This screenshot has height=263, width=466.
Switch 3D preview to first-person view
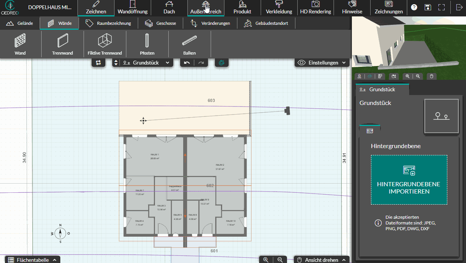(359, 76)
